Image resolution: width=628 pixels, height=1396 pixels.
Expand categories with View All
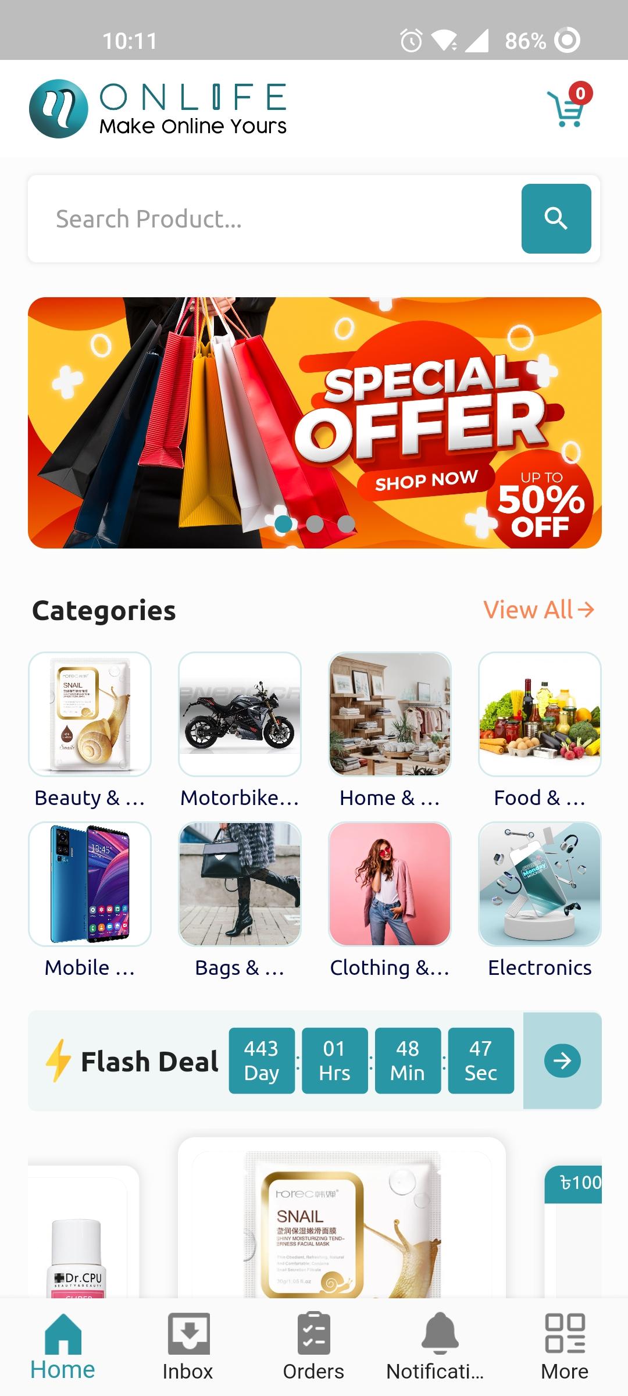[539, 610]
